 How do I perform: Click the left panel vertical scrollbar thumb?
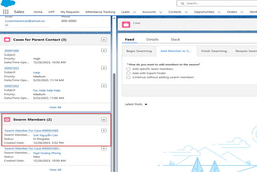point(114,122)
